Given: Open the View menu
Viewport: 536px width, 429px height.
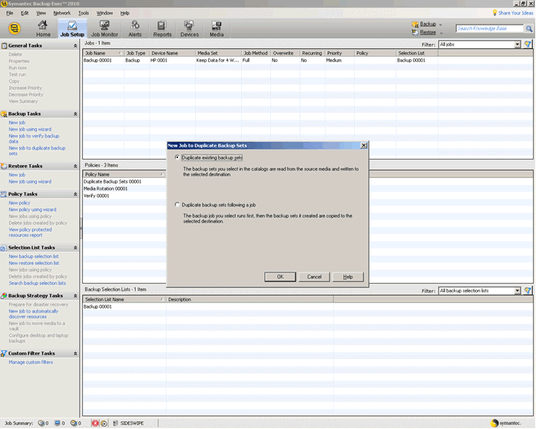Looking at the screenshot, I should pyautogui.click(x=41, y=13).
